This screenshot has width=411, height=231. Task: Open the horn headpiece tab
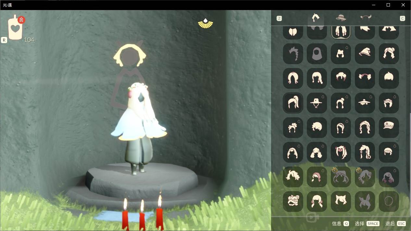tap(366, 18)
